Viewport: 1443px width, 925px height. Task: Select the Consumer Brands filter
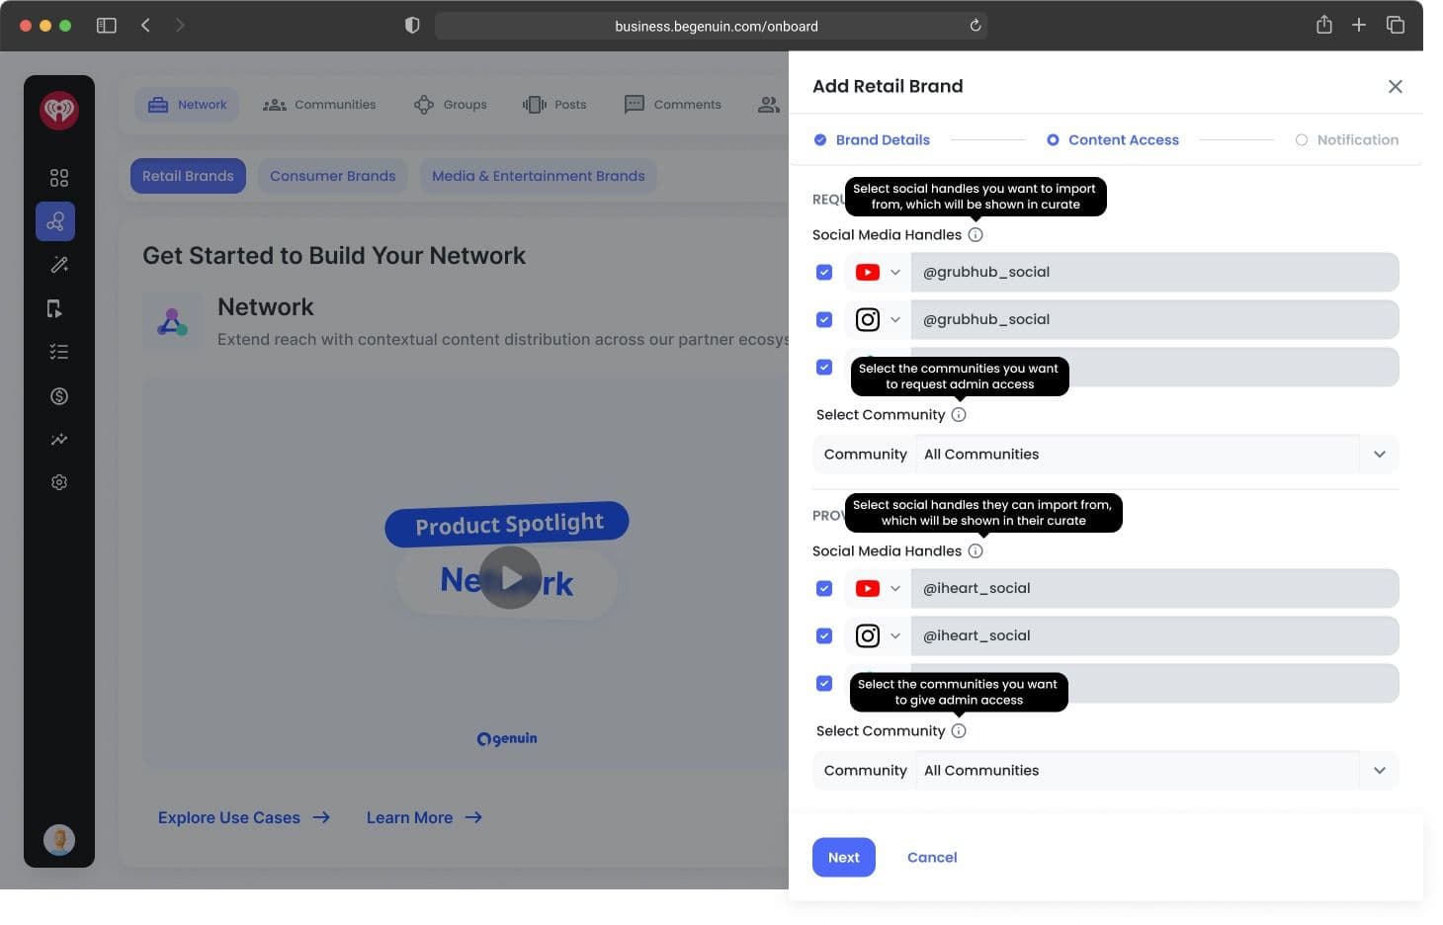click(333, 176)
